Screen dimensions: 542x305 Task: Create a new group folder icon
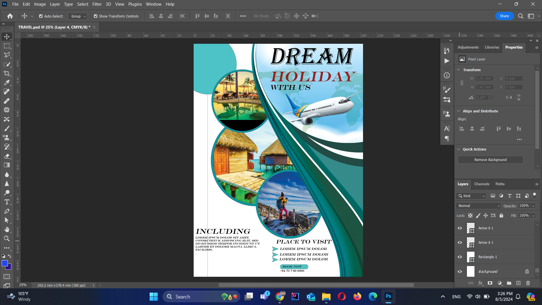click(509, 283)
